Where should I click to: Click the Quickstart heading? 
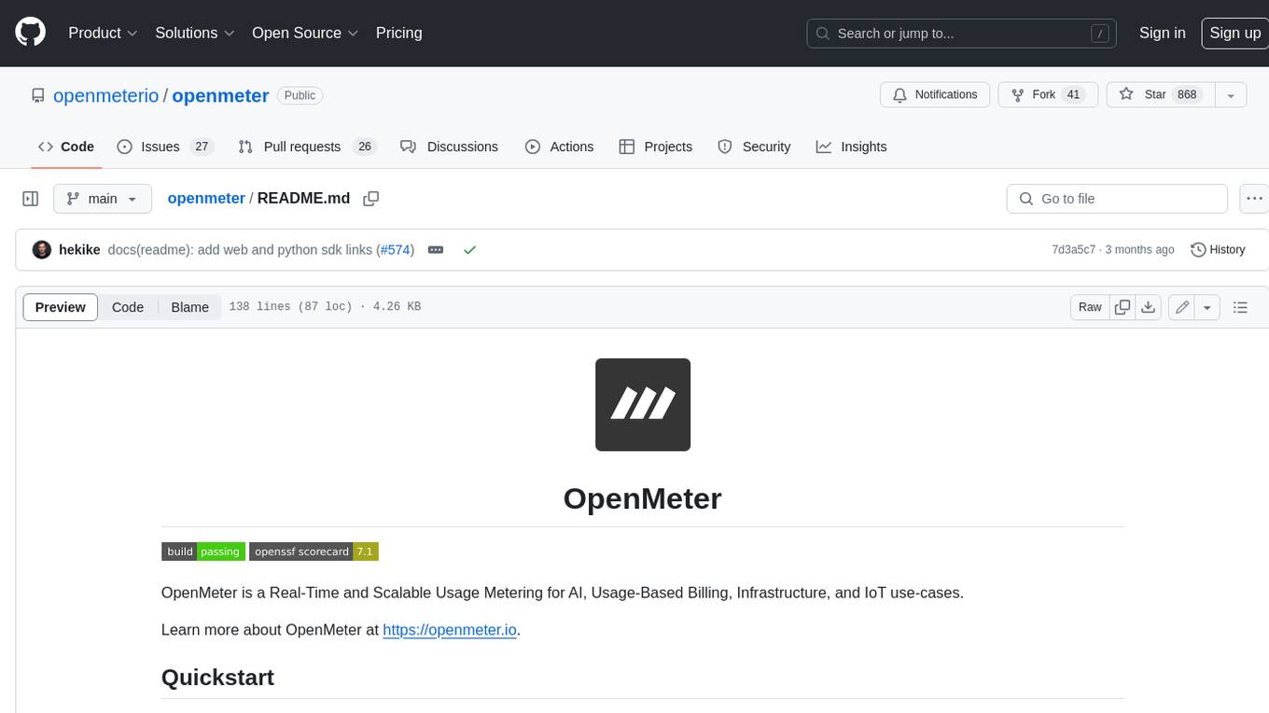click(217, 678)
